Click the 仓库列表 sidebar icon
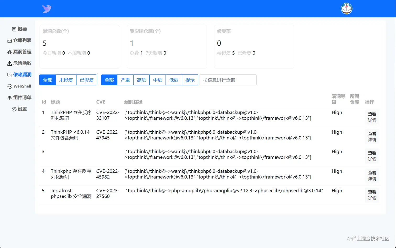396x248 pixels. [x=10, y=41]
